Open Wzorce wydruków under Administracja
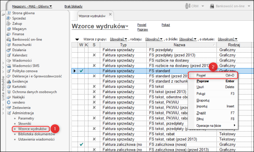Viewport: 254px width, 152px height. tap(32, 129)
